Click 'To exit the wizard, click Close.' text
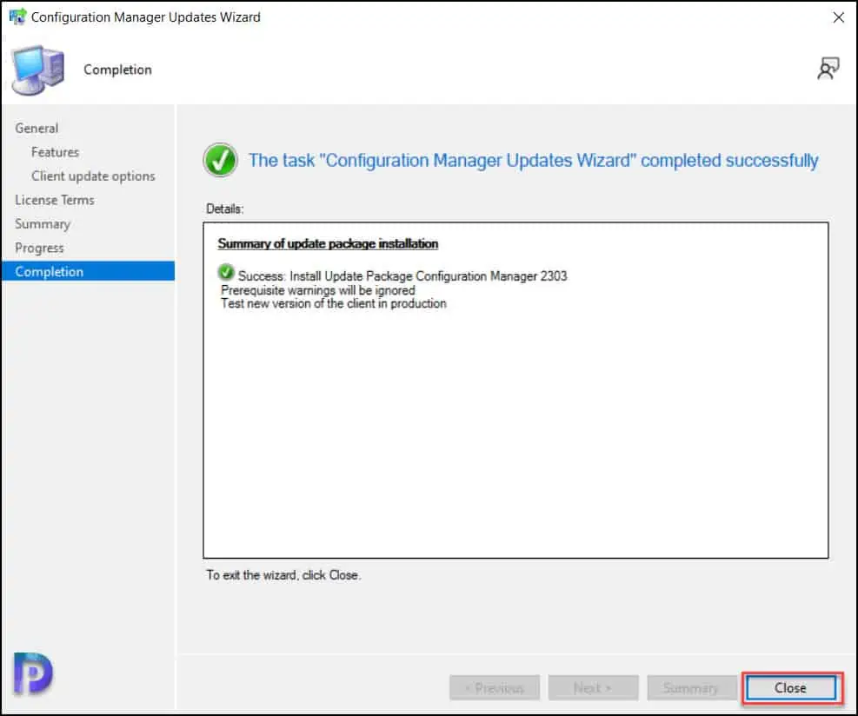 pyautogui.click(x=283, y=575)
